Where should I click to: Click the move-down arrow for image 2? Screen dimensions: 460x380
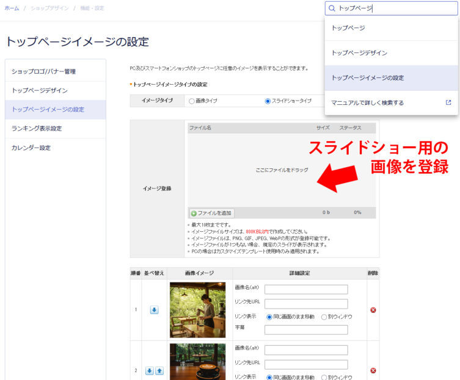point(150,371)
